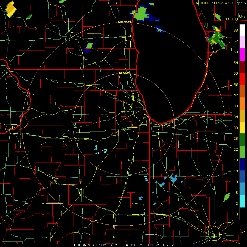The height and width of the screenshot is (247, 247).
Task: Pick the magenta legend swatch
Action: 242,55
